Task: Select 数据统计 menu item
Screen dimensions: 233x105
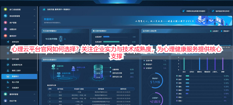Action: click(19, 76)
